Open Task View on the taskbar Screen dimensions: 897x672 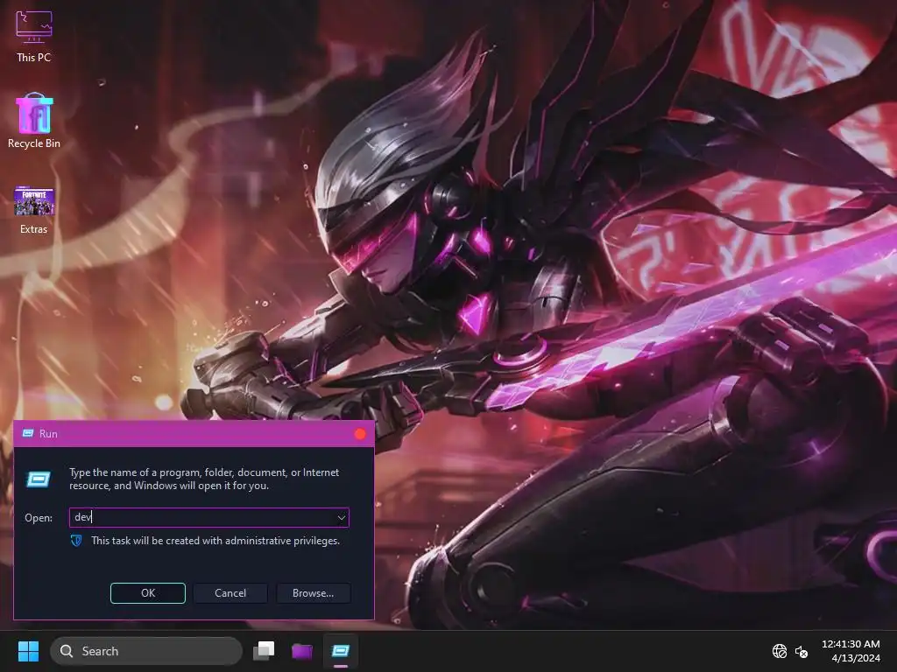pyautogui.click(x=265, y=651)
